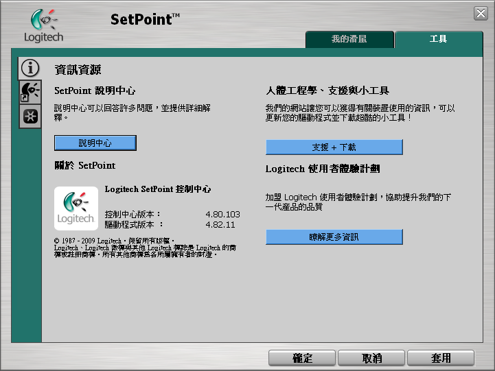Close the SetPoint window
Screen dimensions: 495x371
click(x=481, y=14)
